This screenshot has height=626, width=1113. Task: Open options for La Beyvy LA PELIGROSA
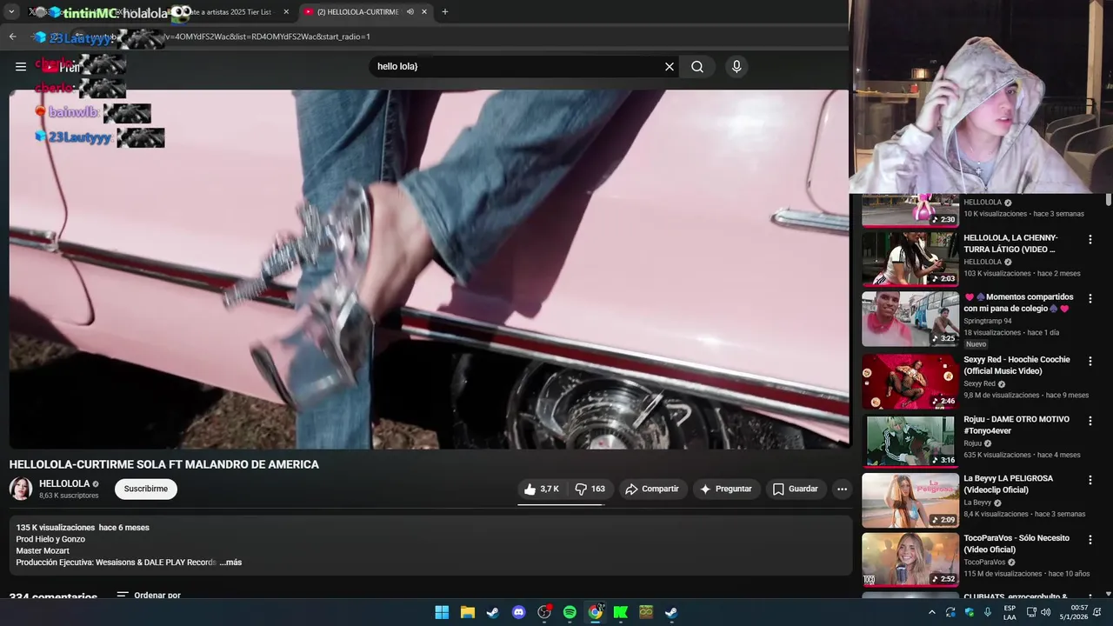pyautogui.click(x=1090, y=480)
